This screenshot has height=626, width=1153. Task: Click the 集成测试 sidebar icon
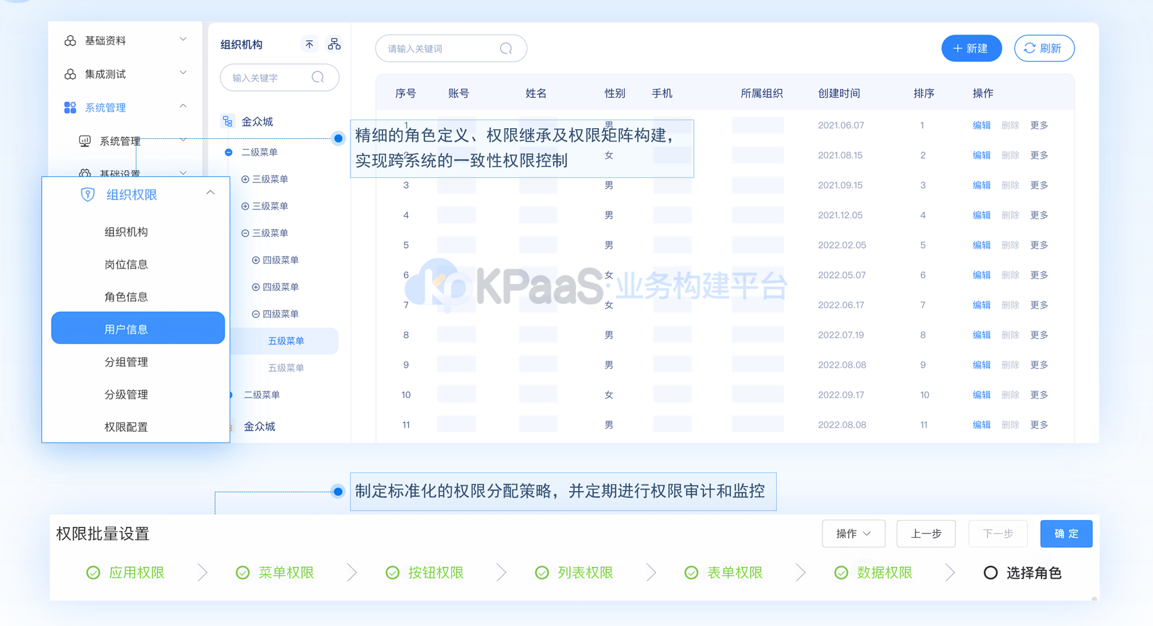70,74
